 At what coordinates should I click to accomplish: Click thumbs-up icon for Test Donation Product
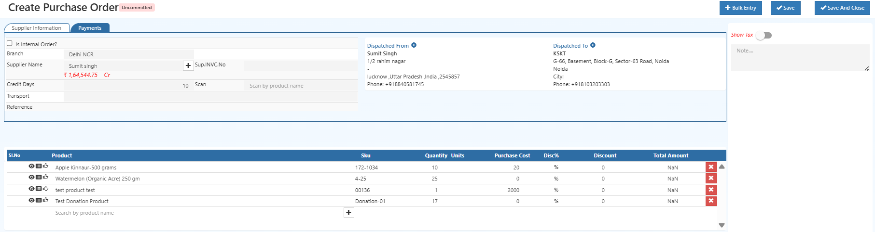coord(45,200)
